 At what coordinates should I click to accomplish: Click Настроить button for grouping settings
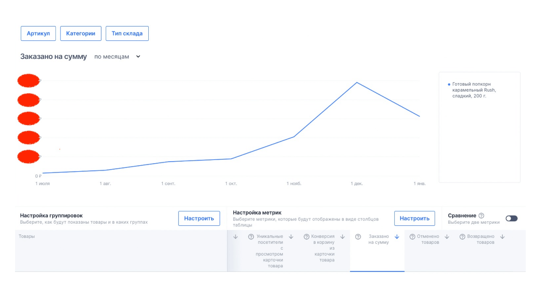[x=199, y=218]
